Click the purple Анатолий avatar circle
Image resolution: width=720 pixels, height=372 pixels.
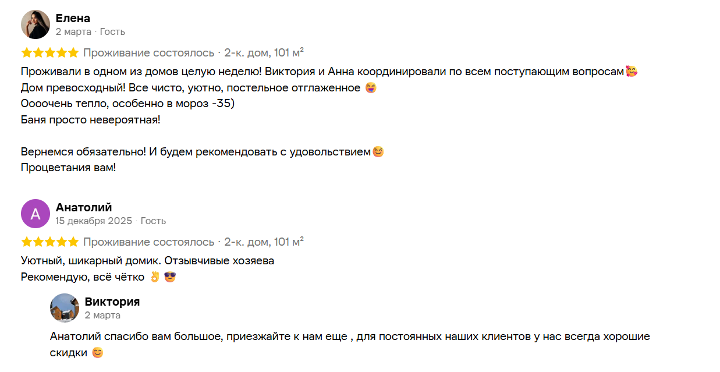36,214
